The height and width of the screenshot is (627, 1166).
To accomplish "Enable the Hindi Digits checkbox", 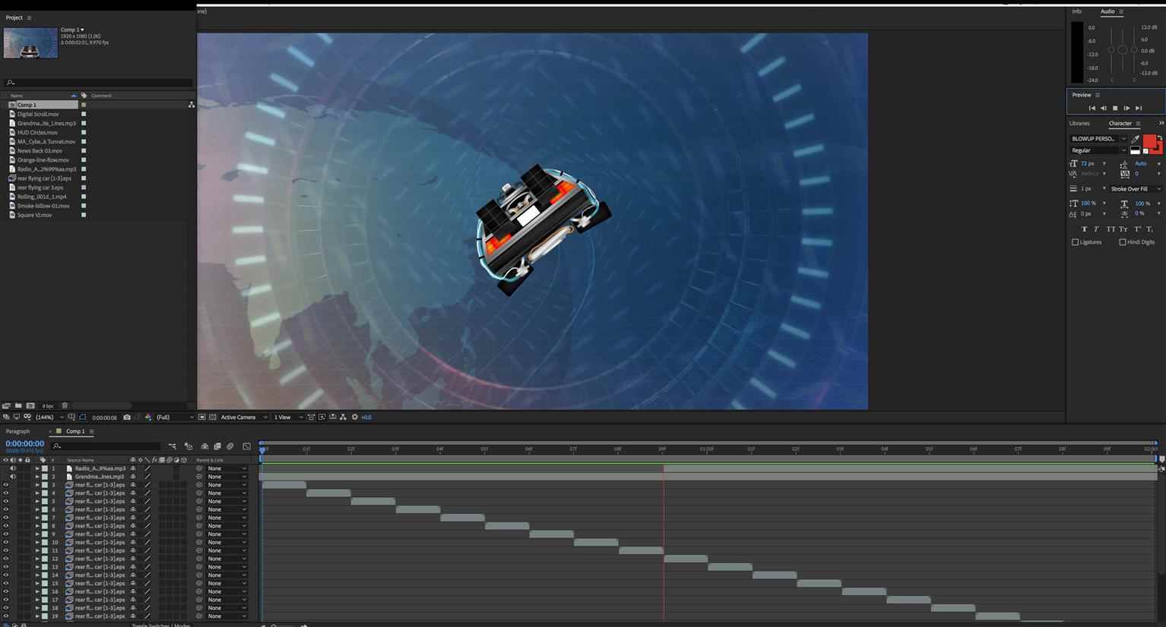I will 1122,242.
